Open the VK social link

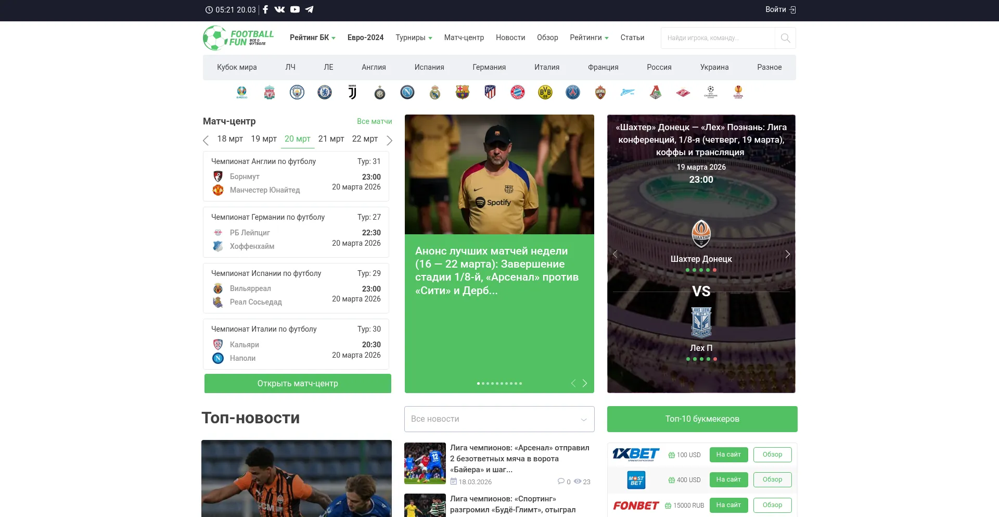click(279, 9)
